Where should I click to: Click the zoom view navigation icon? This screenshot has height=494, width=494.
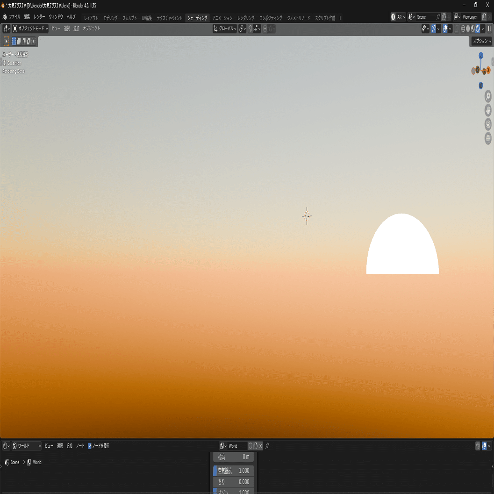[x=488, y=96]
